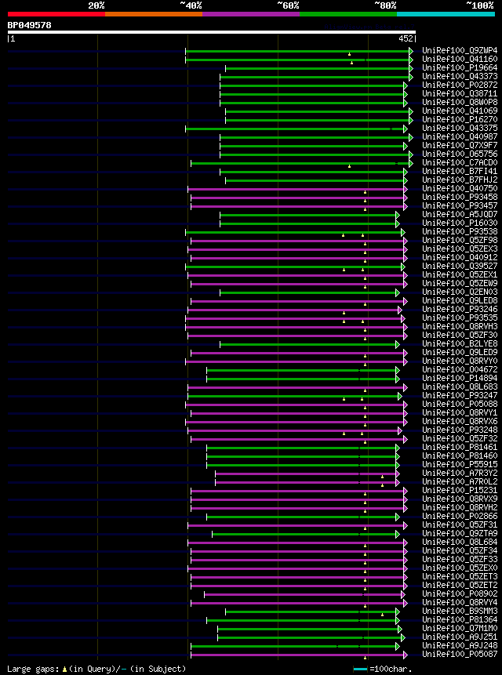This screenshot has height=675, width=502.
Task: Click UniRef100_Q2EN03 label
Action: point(460,292)
